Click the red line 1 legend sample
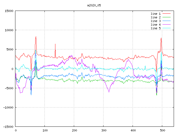179x134 pixels. click(166, 14)
